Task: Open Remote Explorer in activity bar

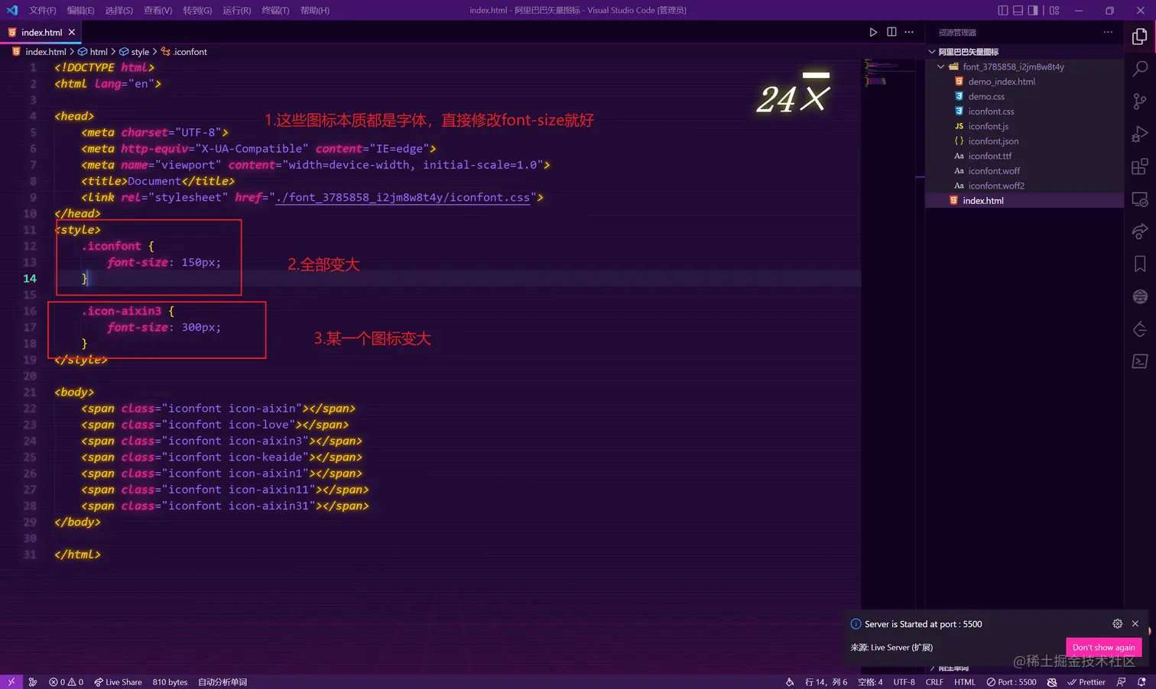Action: (x=1139, y=200)
